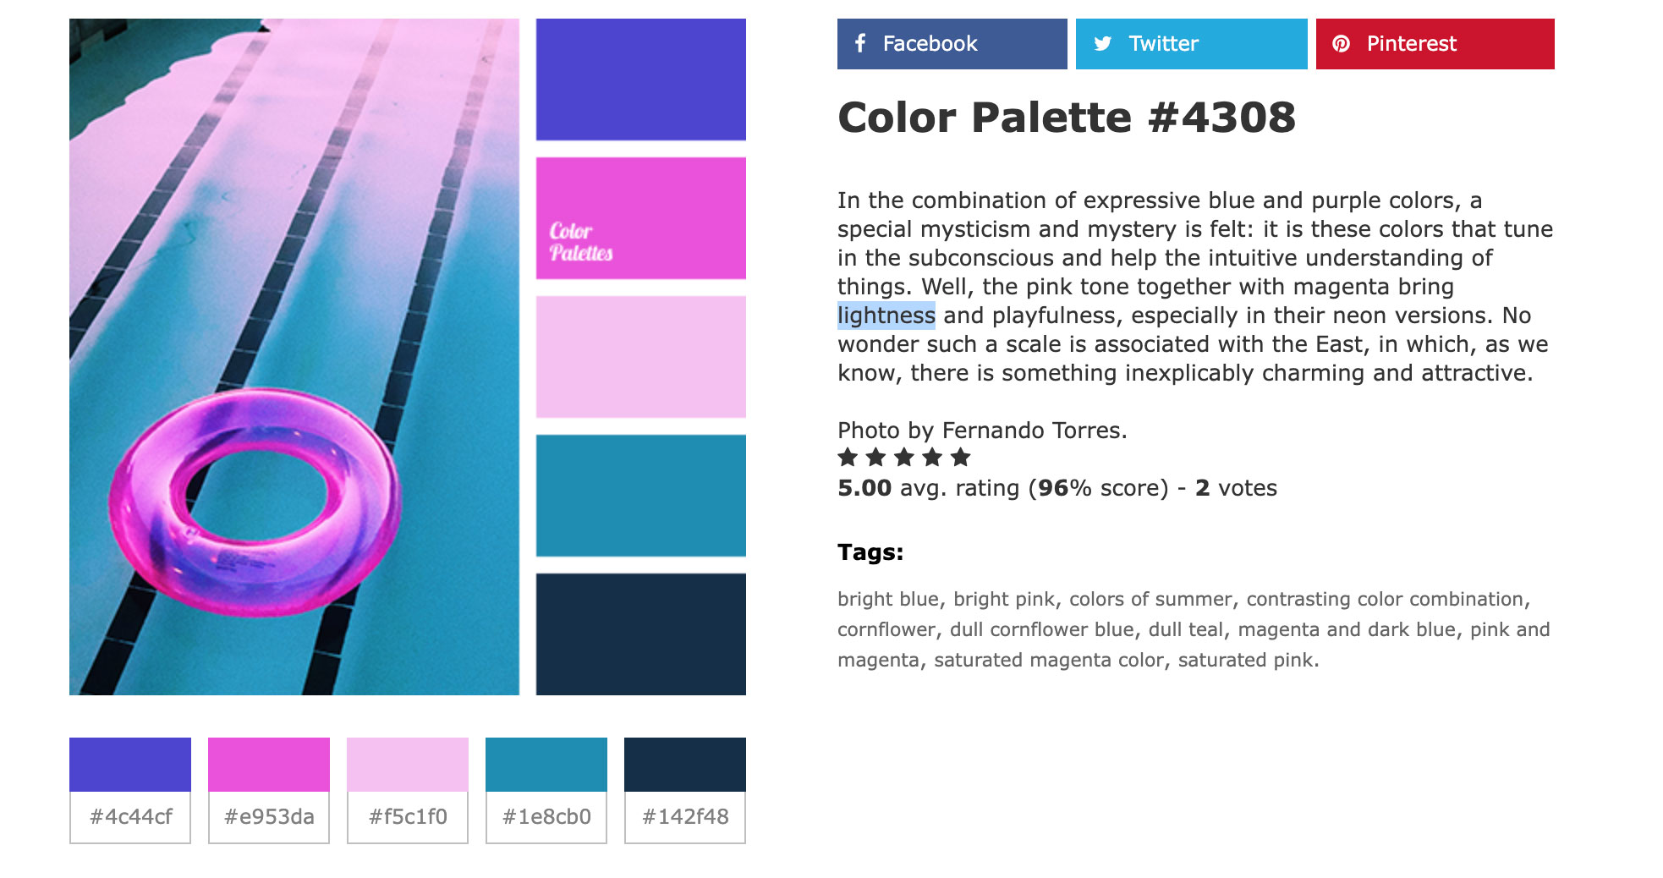
Task: Click the #142f48 hex code label
Action: pyautogui.click(x=685, y=817)
